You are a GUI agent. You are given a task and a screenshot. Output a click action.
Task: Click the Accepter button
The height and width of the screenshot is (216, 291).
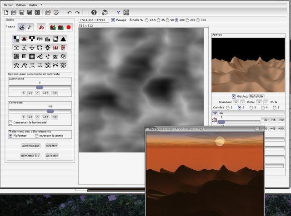coord(52,156)
